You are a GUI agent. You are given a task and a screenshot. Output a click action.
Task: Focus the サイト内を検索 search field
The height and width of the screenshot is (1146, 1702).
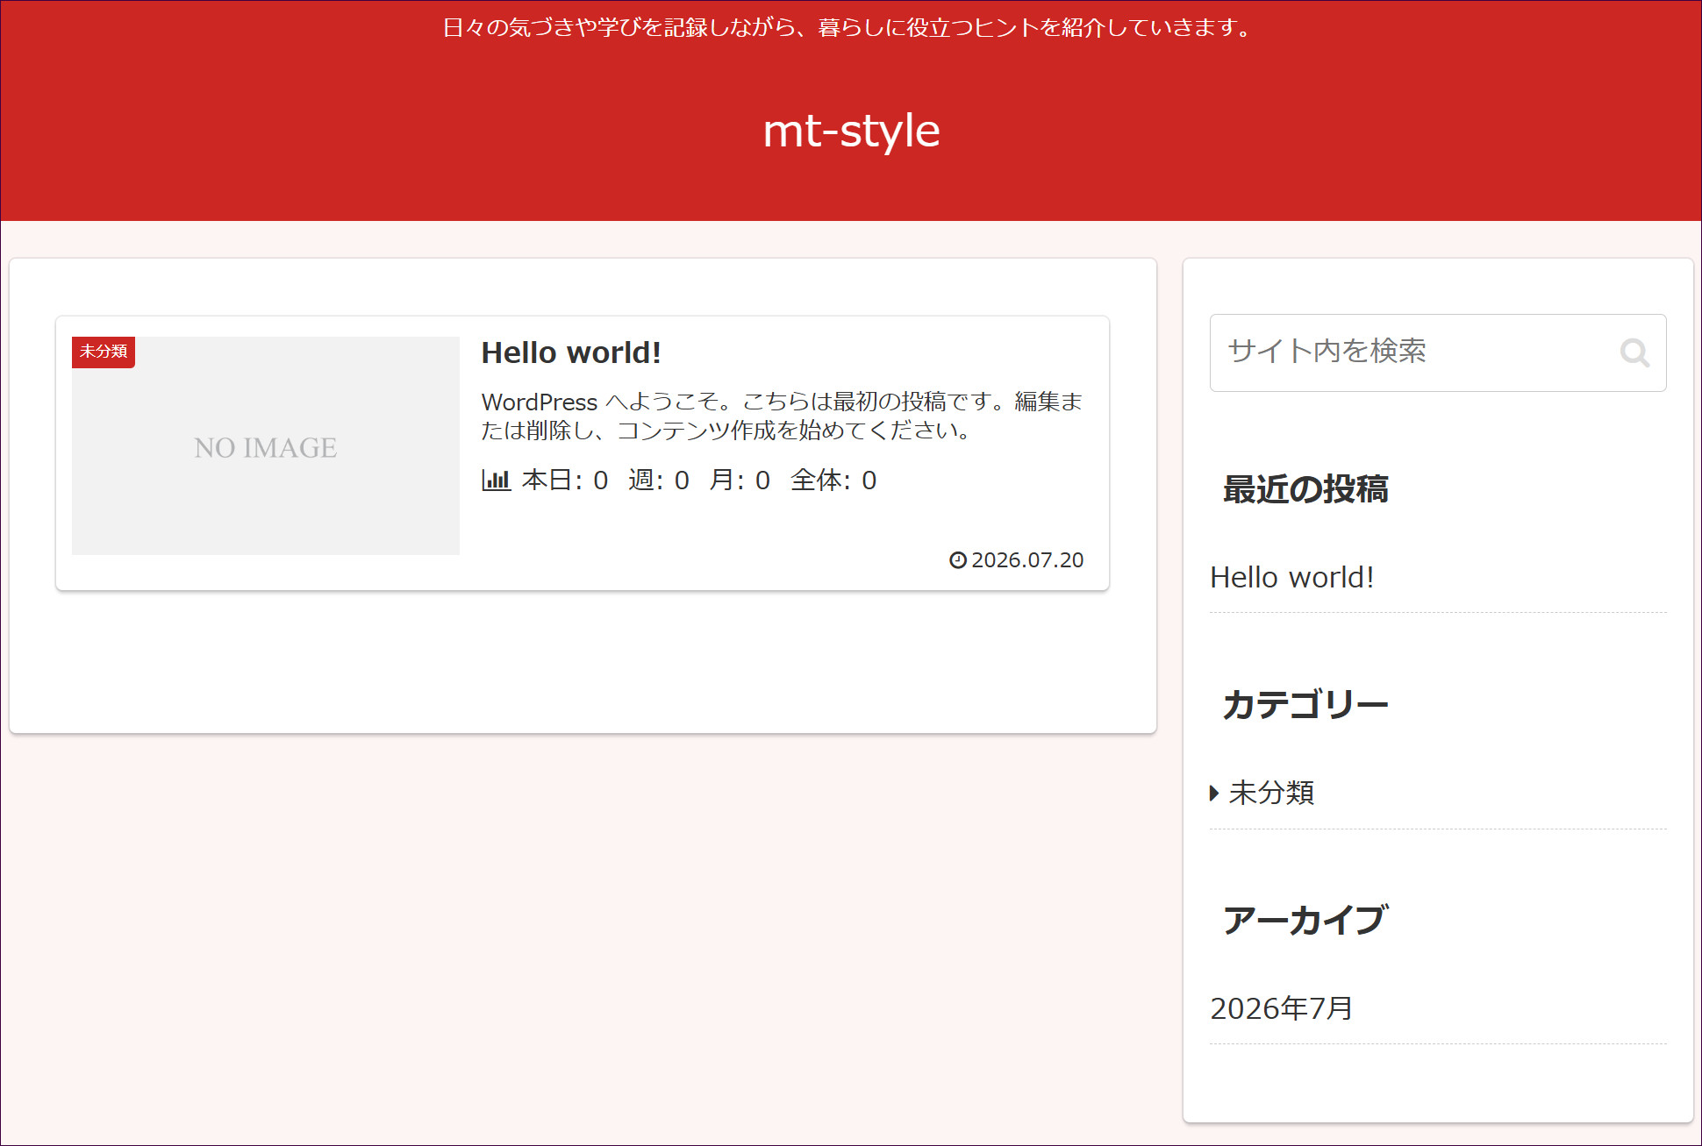click(x=1438, y=352)
